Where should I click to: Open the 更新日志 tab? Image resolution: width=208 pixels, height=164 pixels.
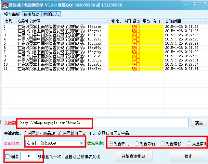51,14
